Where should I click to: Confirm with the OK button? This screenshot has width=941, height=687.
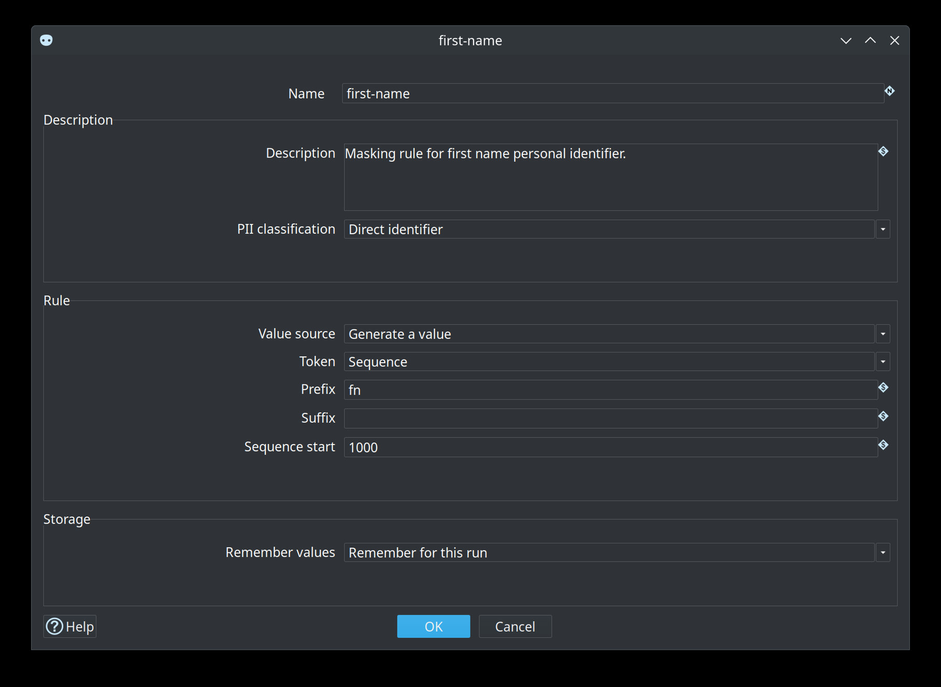[434, 626]
